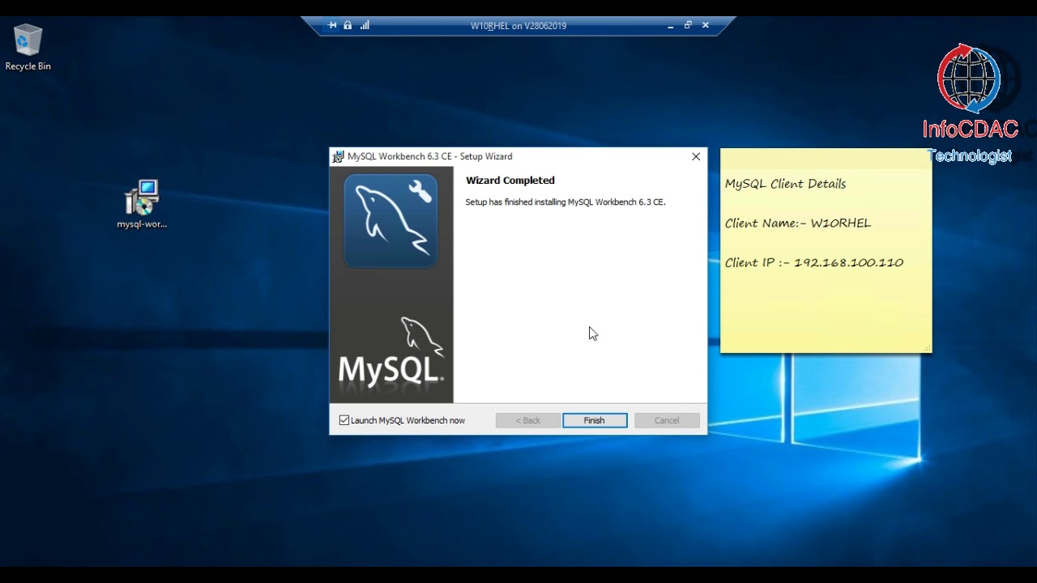The image size is (1037, 583).
Task: Click the signal strength icon on connection bar
Action: point(365,25)
